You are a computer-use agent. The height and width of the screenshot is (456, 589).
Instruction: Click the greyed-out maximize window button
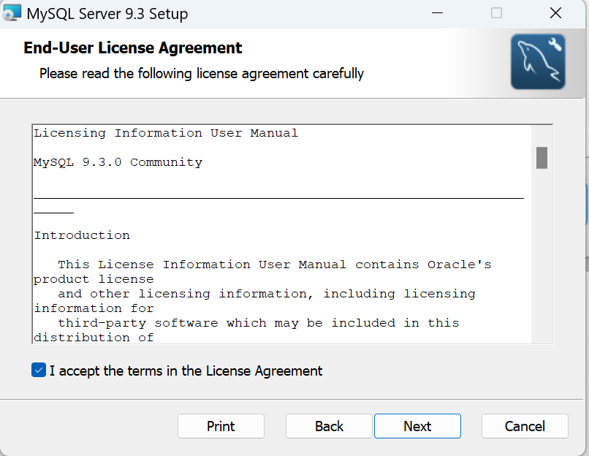tap(496, 13)
